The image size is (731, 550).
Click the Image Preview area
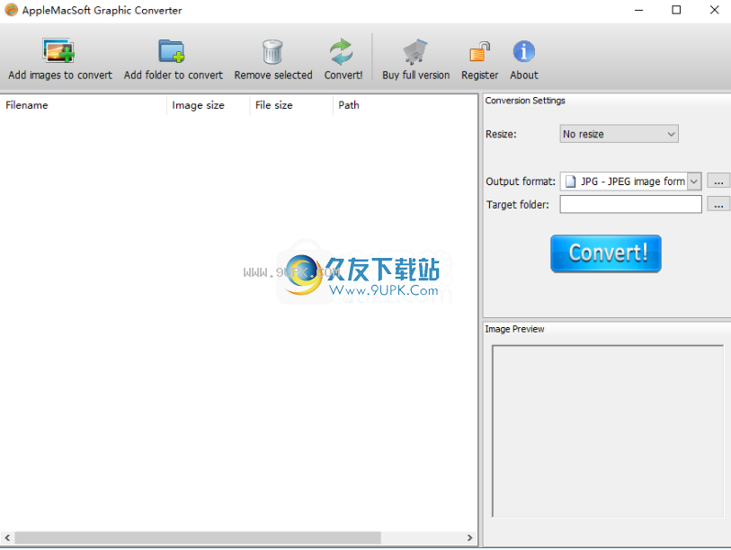point(608,431)
